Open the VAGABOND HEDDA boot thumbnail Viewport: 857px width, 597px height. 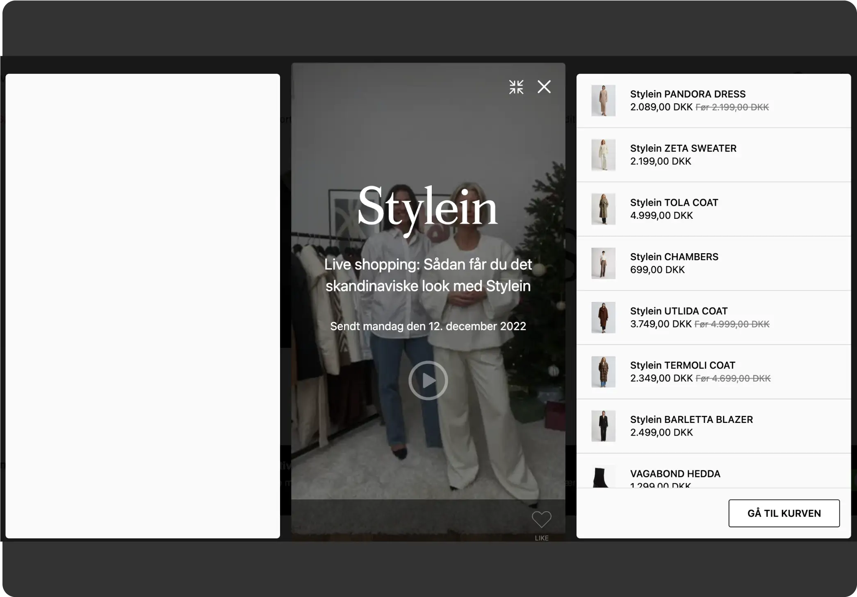tap(603, 476)
